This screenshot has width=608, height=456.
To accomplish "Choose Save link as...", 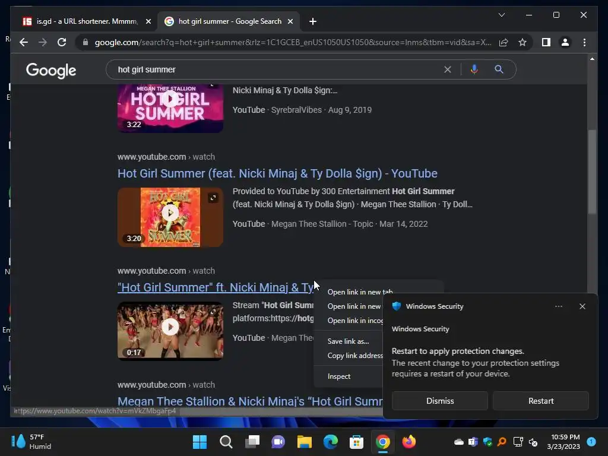I will tap(348, 341).
